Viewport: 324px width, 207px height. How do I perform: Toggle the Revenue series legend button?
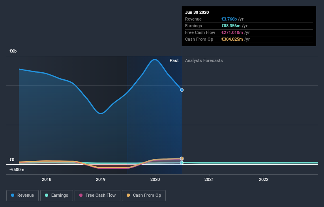coord(22,196)
